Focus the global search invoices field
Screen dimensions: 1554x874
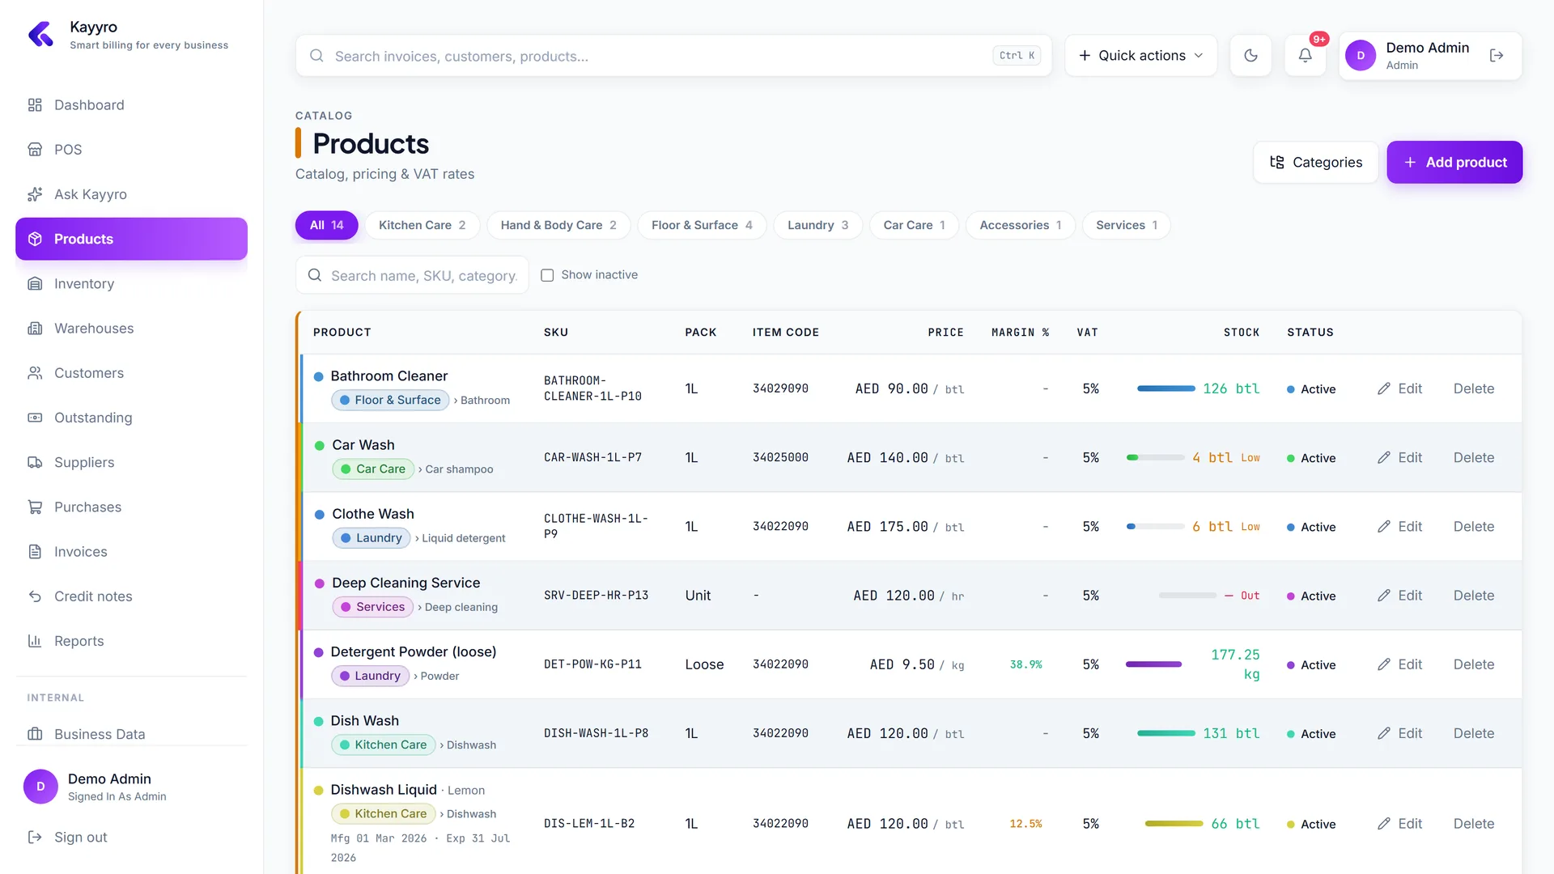click(x=673, y=56)
